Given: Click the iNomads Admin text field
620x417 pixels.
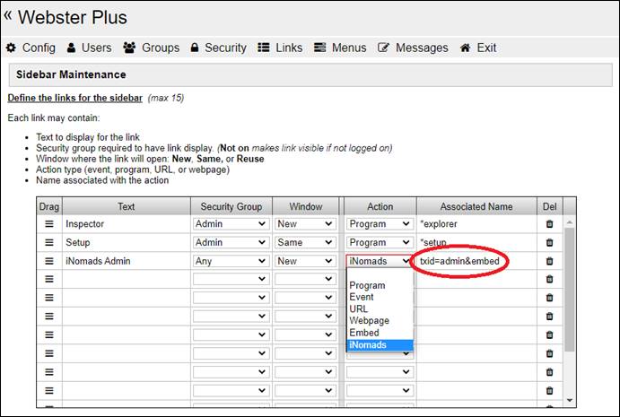Looking at the screenshot, I should pos(127,261).
